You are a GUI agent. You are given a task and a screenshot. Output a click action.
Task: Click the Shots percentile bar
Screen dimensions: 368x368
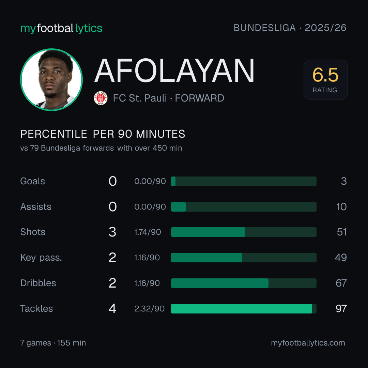[244, 232]
